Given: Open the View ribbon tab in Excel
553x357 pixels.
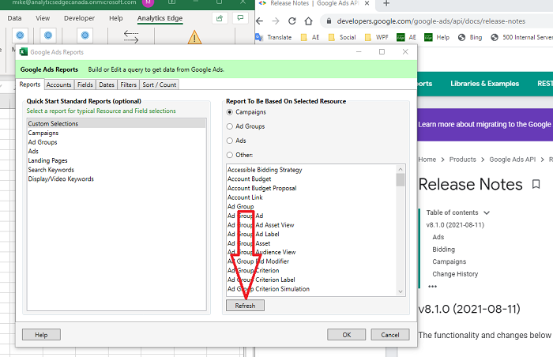Looking at the screenshot, I should [43, 18].
